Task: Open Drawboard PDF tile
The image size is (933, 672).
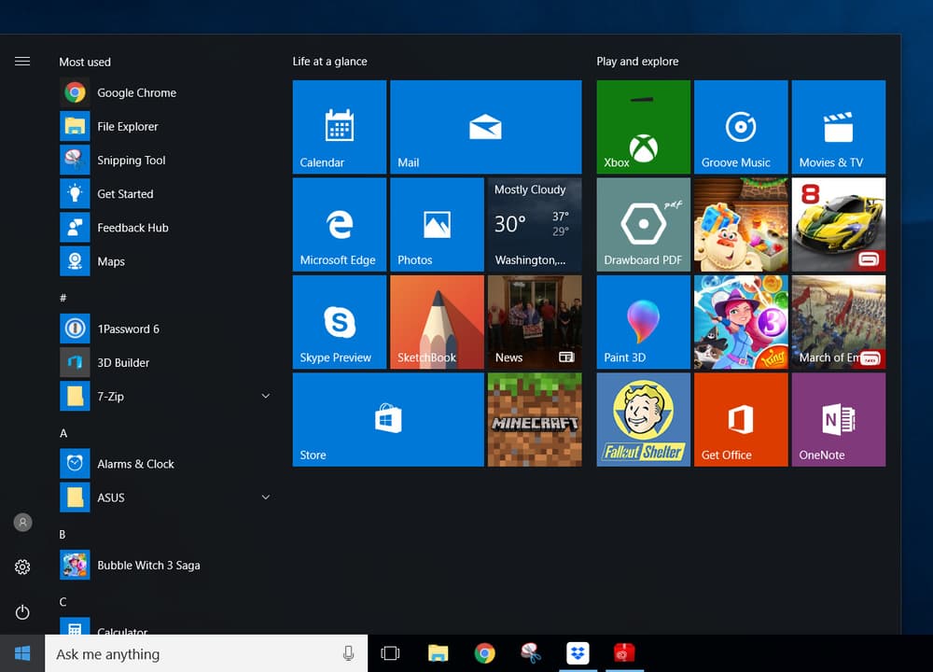Action: coord(643,224)
